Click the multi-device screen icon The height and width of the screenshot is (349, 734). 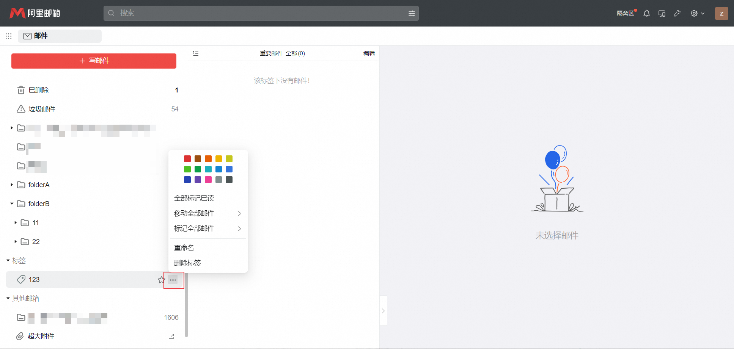(x=662, y=13)
